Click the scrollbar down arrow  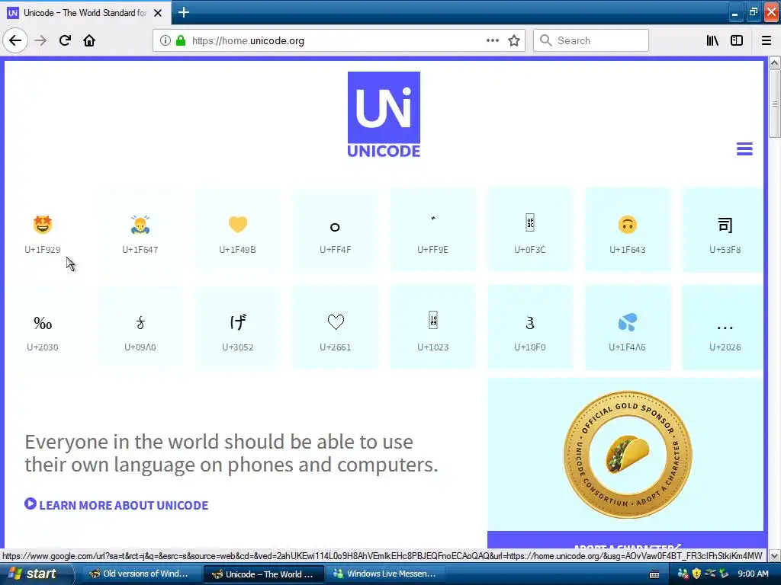click(774, 555)
